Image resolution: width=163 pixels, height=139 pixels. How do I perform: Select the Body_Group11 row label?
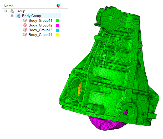[40, 20]
